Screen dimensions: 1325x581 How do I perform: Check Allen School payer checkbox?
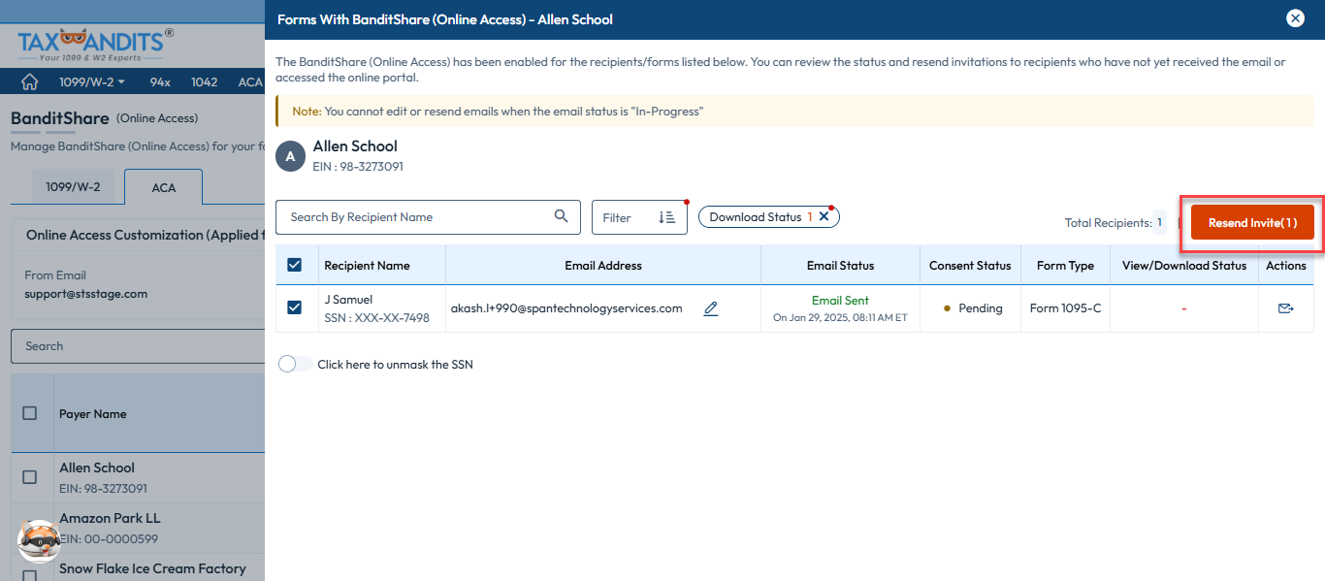click(x=29, y=477)
